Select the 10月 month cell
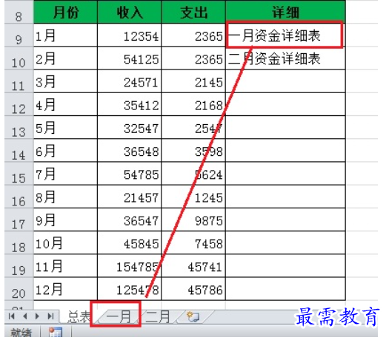 65,242
